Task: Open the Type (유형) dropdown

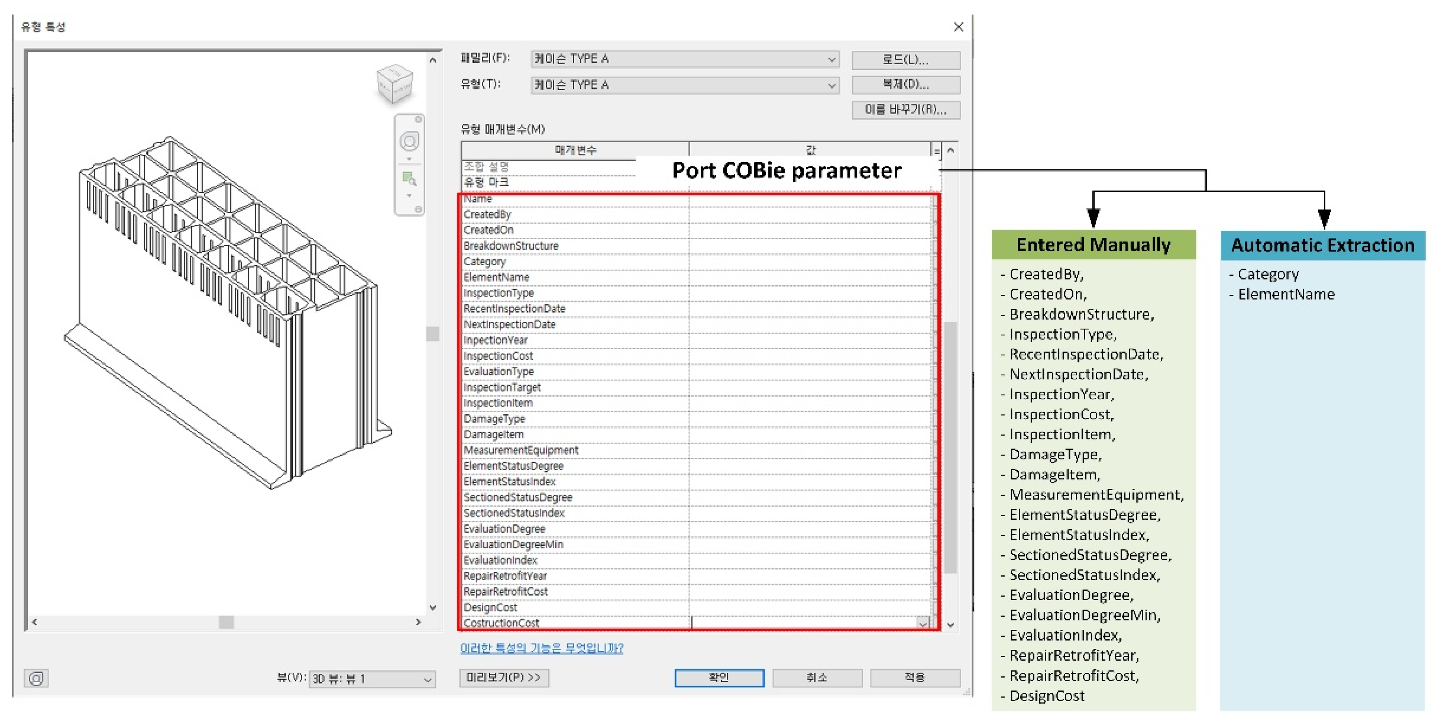Action: point(685,85)
